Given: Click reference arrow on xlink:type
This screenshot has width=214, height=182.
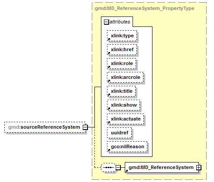Looking at the screenshot, I should tap(109, 39).
